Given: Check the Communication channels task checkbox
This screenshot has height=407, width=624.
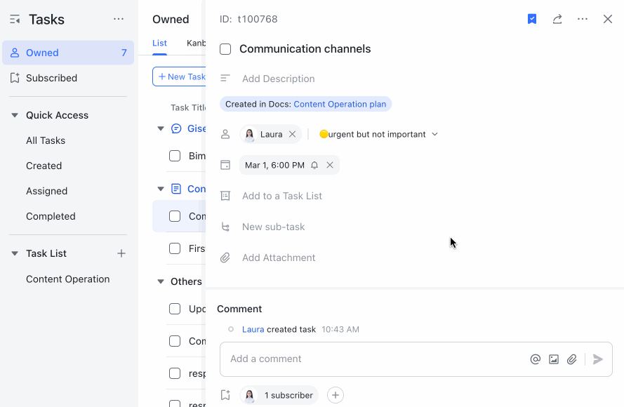Looking at the screenshot, I should tap(225, 49).
